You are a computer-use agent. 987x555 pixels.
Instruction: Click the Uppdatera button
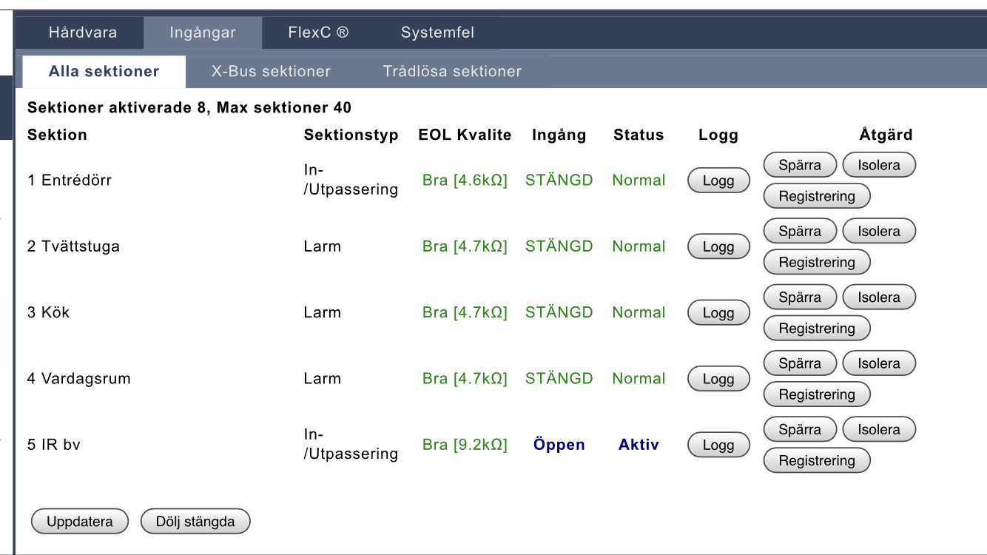[x=80, y=522]
